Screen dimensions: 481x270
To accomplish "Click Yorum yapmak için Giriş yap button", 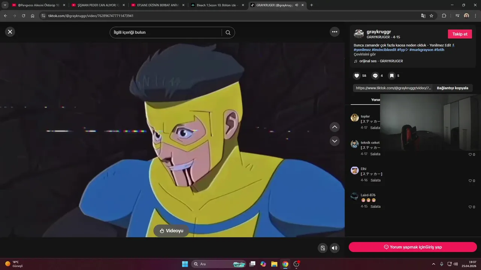I will coord(413,247).
